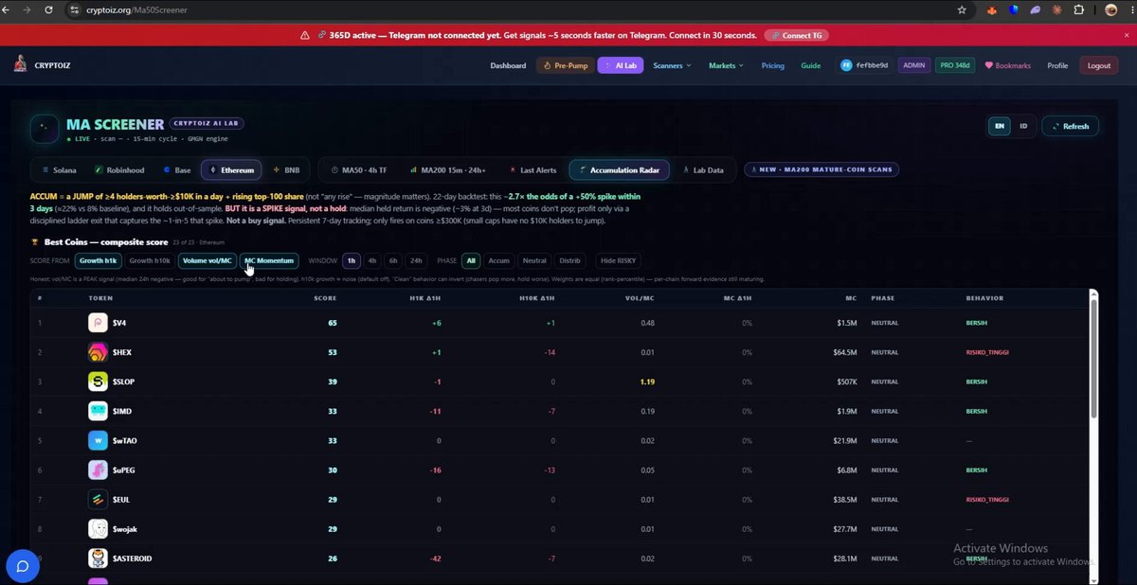Click the Cryptoiz logo icon
The height and width of the screenshot is (585, 1137).
[x=20, y=64]
